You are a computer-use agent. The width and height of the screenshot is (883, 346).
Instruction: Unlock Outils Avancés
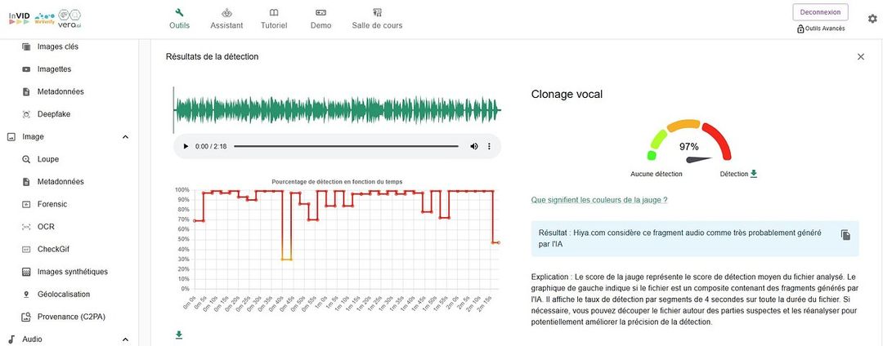(x=820, y=29)
